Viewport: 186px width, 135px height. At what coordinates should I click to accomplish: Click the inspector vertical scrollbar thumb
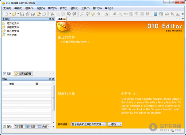click(x=53, y=98)
